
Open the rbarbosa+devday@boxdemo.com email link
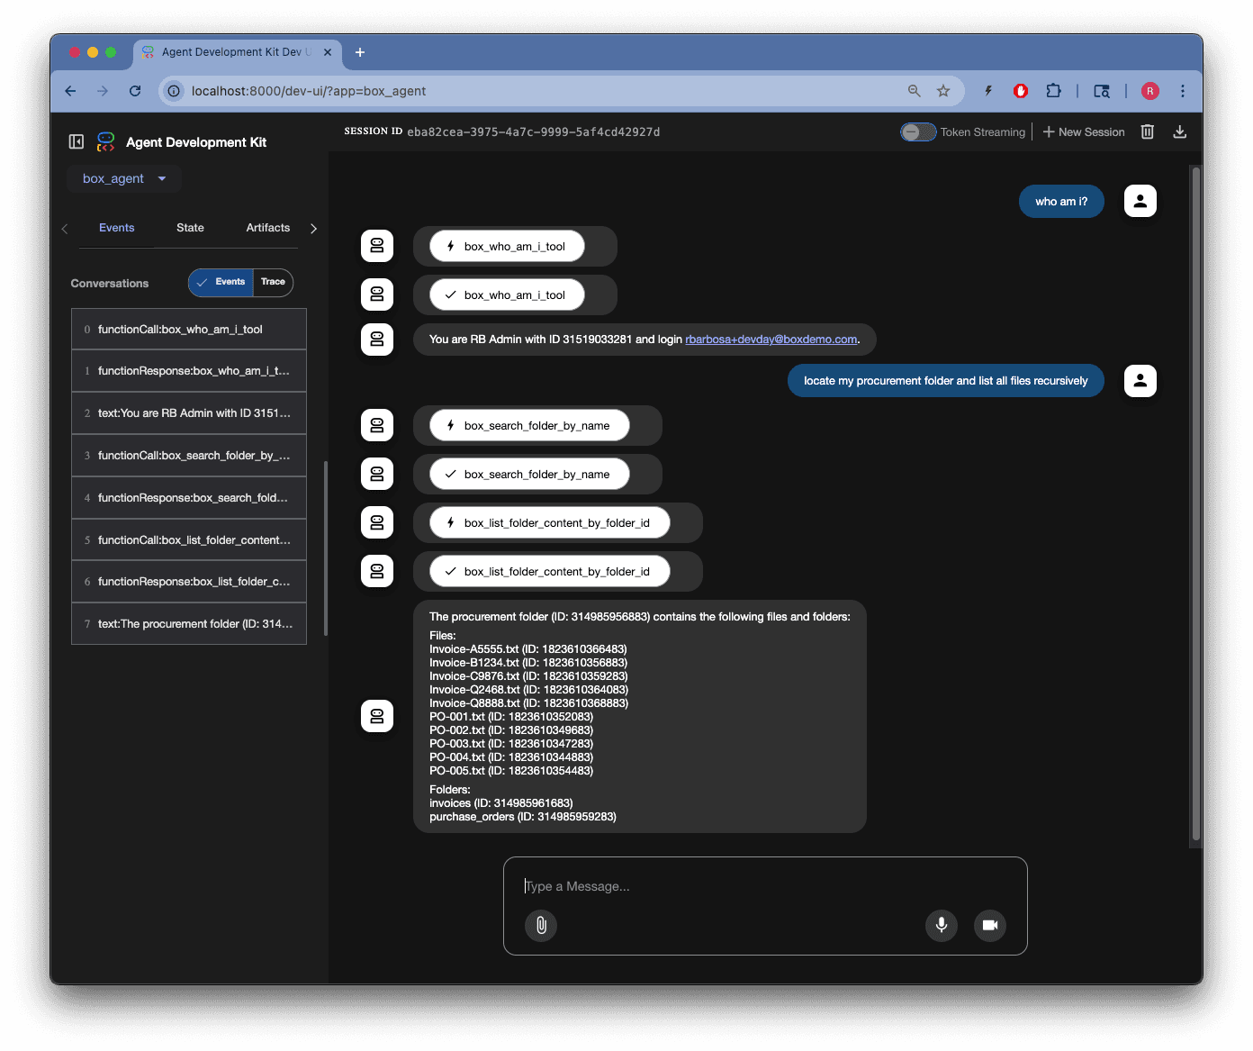coord(771,340)
